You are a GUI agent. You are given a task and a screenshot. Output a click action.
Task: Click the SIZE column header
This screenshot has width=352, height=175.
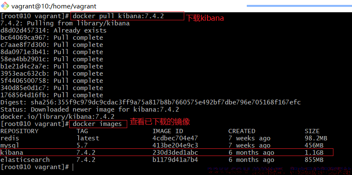click(x=312, y=131)
